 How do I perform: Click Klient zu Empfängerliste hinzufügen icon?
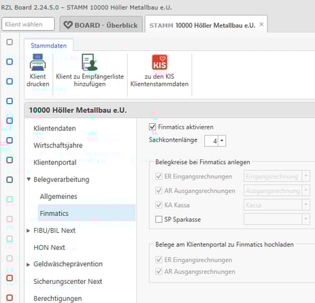[x=90, y=62]
